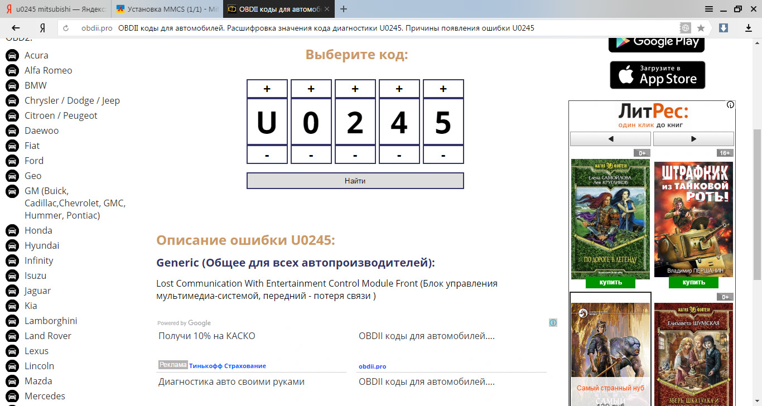The height and width of the screenshot is (406, 762).
Task: Open the Infinity codes link
Action: pyautogui.click(x=38, y=260)
